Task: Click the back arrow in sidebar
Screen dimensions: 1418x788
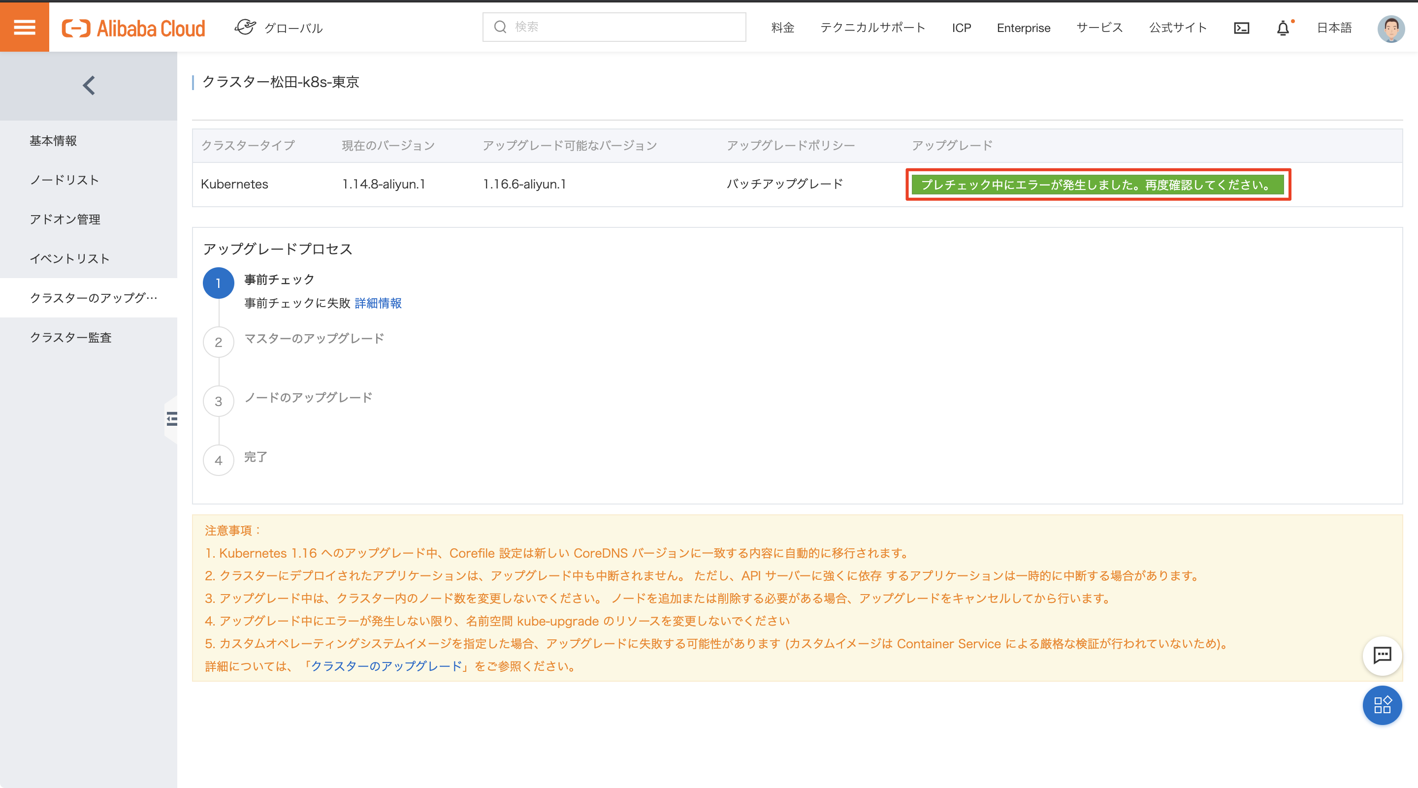Action: [89, 85]
